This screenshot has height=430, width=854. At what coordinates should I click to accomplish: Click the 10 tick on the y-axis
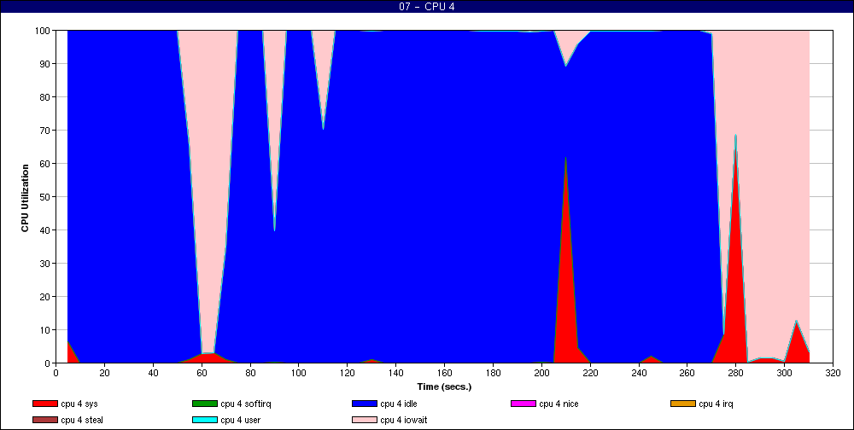tap(46, 330)
